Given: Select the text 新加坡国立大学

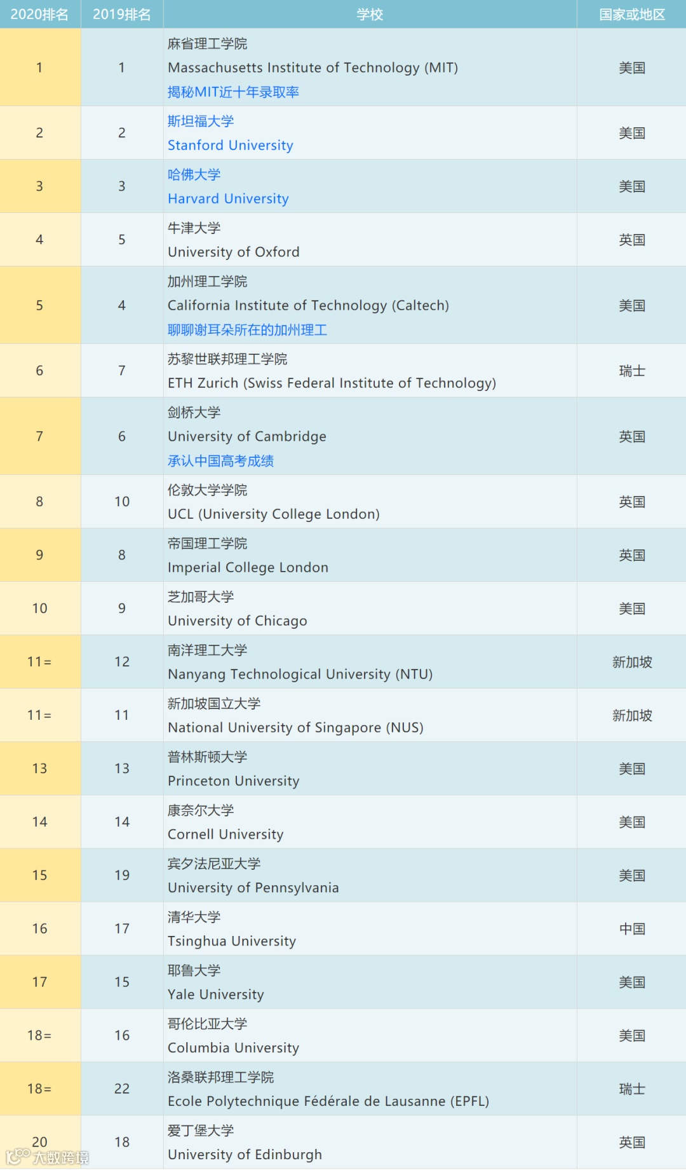Looking at the screenshot, I should click(214, 704).
